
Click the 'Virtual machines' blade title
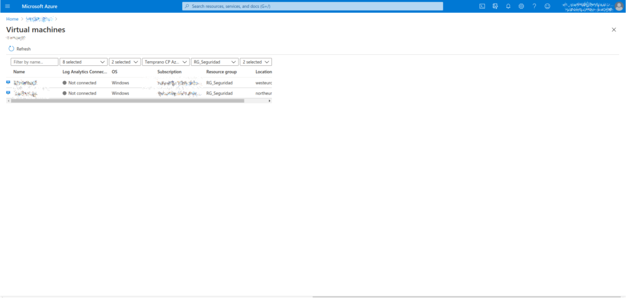pyautogui.click(x=35, y=29)
